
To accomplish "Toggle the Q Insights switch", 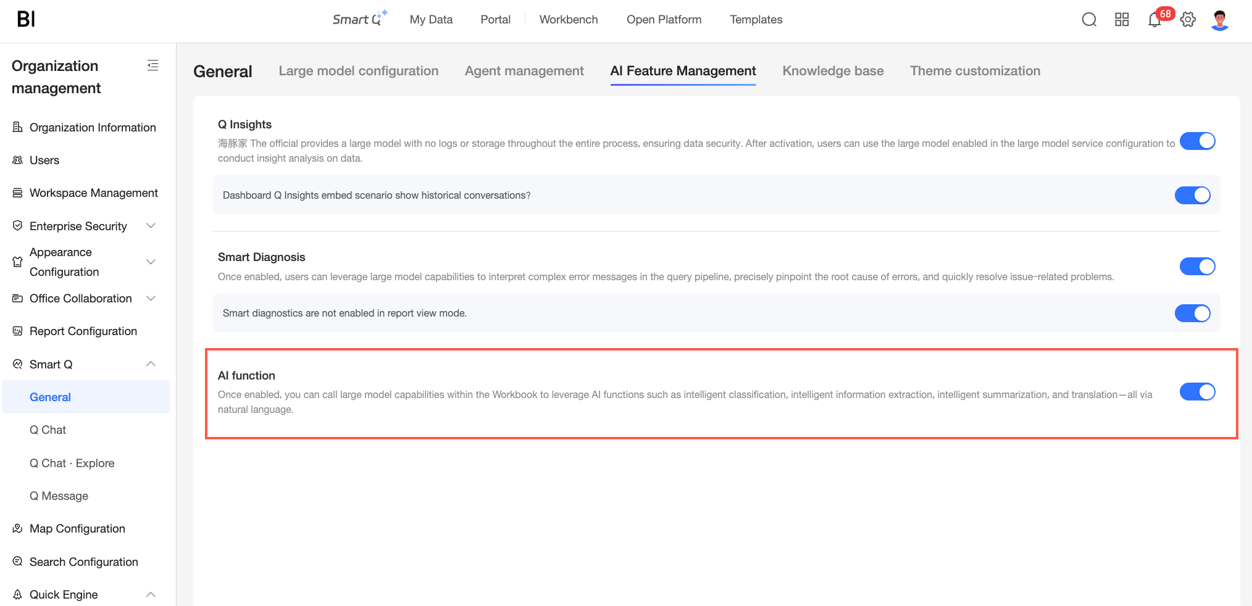I will [x=1197, y=141].
